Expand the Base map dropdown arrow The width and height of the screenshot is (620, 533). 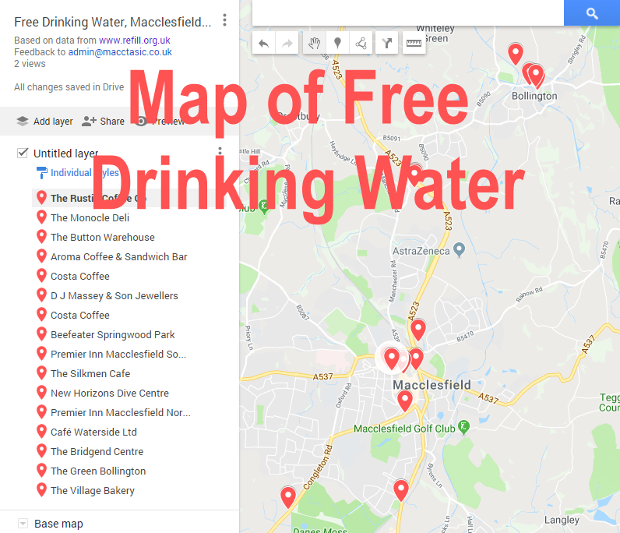(x=23, y=524)
